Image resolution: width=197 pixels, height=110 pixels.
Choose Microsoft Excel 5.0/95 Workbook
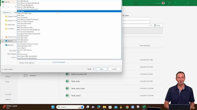click(x=28, y=30)
